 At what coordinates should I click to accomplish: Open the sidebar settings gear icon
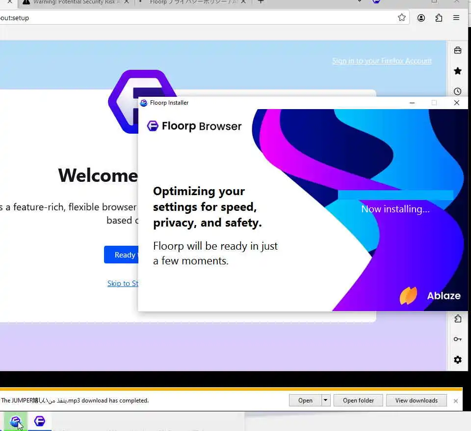coord(457,360)
